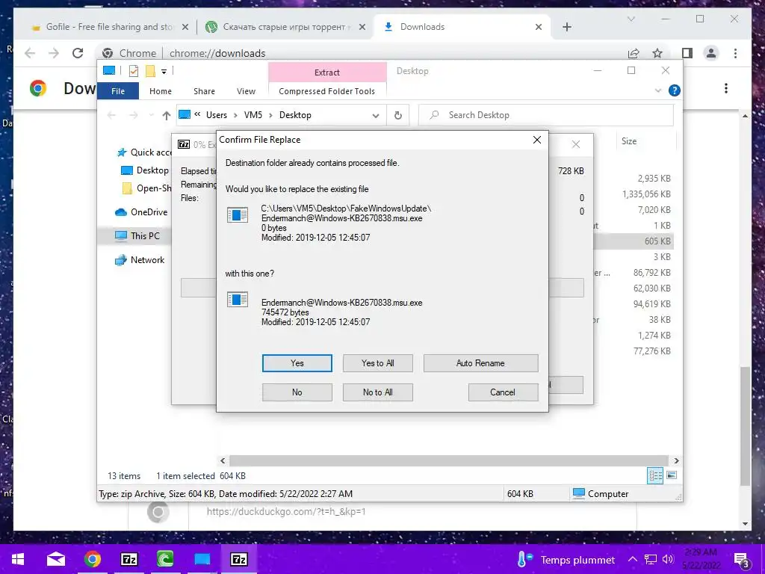Viewport: 765px width, 574px height.
Task: Choose Auto Rename for the file
Action: pos(480,363)
